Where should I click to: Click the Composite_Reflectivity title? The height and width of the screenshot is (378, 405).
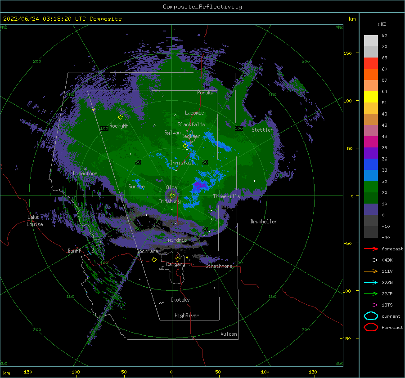pos(202,7)
